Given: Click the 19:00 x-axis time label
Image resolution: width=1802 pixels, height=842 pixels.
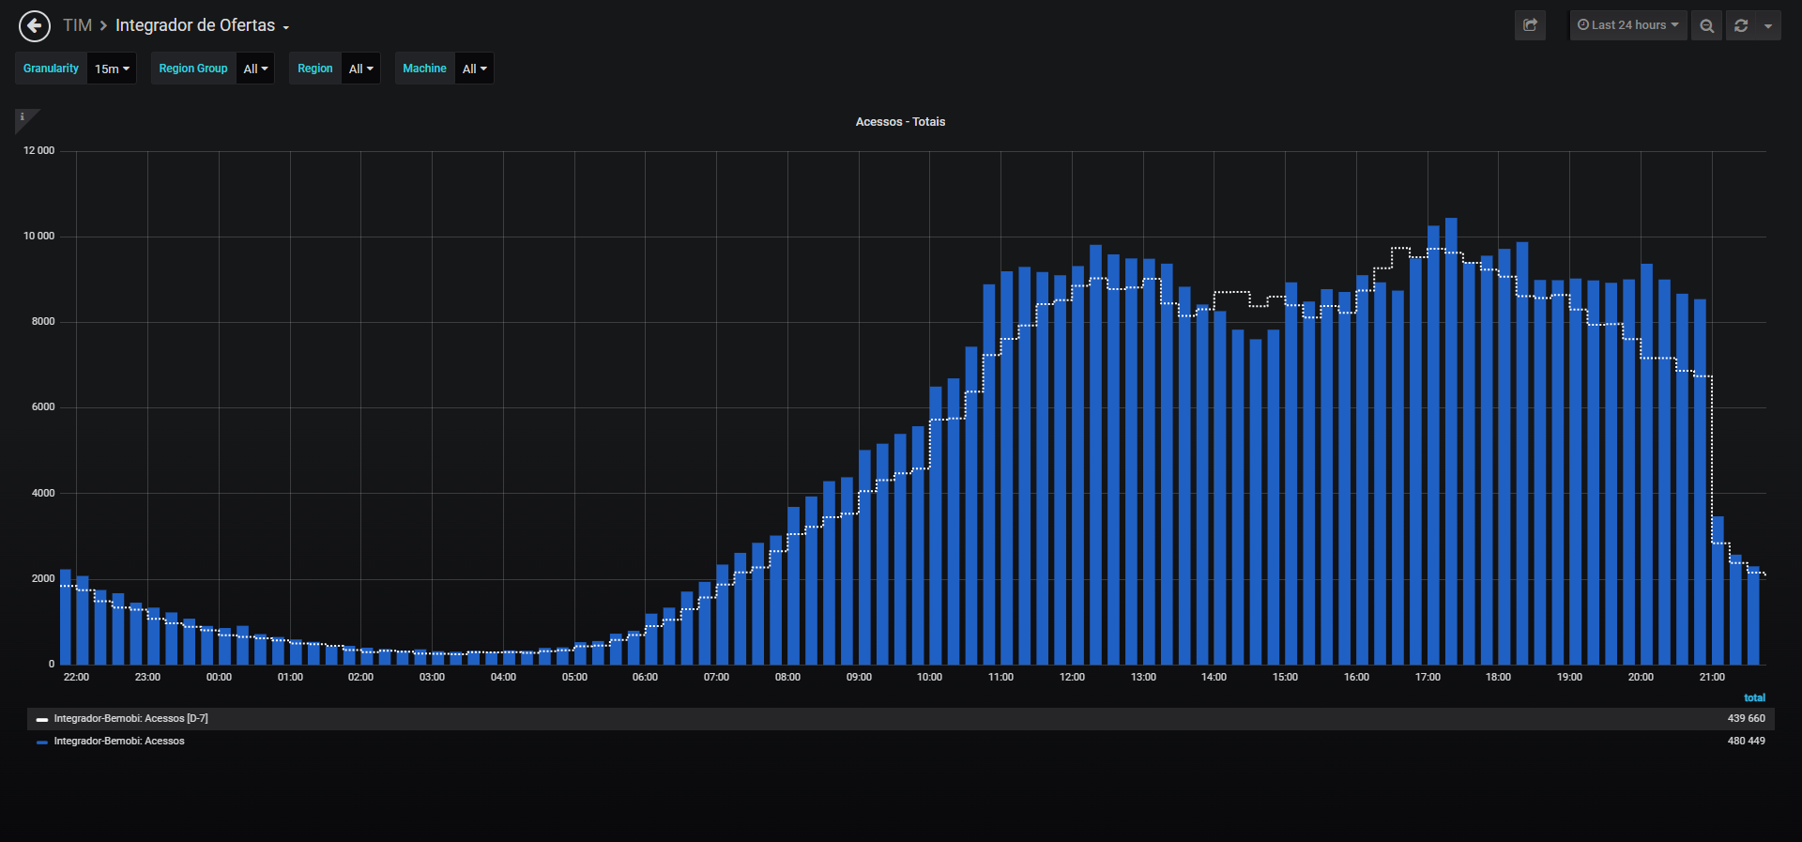Looking at the screenshot, I should [x=1569, y=678].
